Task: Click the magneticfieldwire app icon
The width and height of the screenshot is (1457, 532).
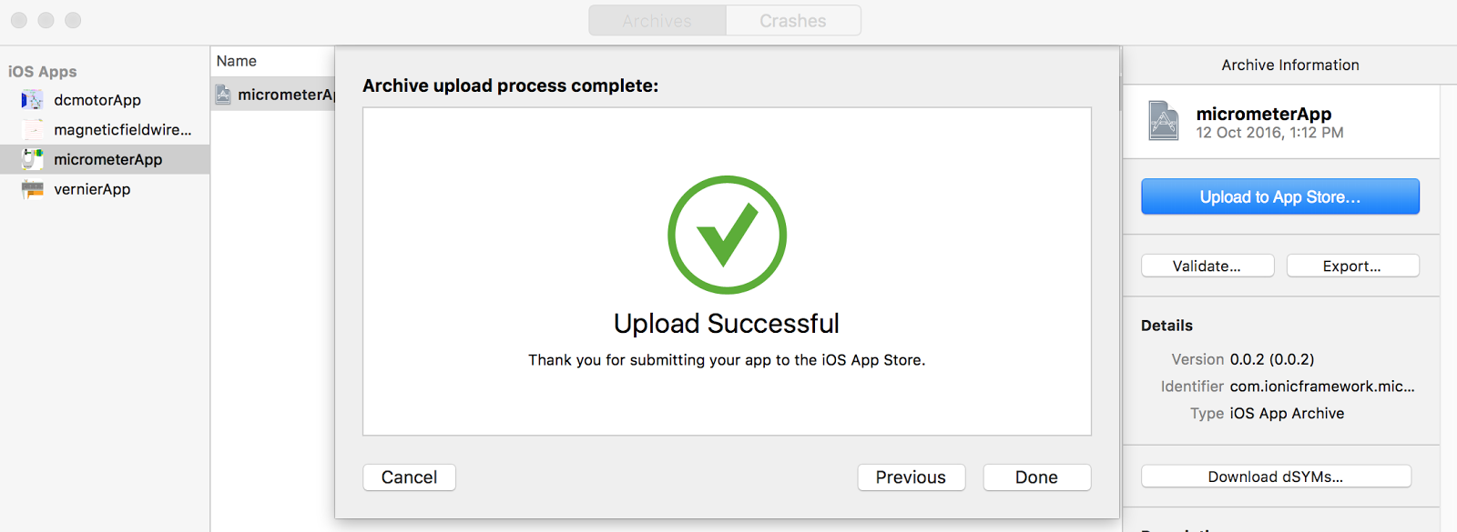Action: [x=32, y=129]
